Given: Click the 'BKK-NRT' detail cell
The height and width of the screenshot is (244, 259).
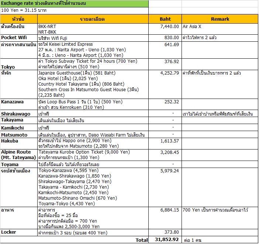Looking at the screenshot, I should tap(93, 29).
